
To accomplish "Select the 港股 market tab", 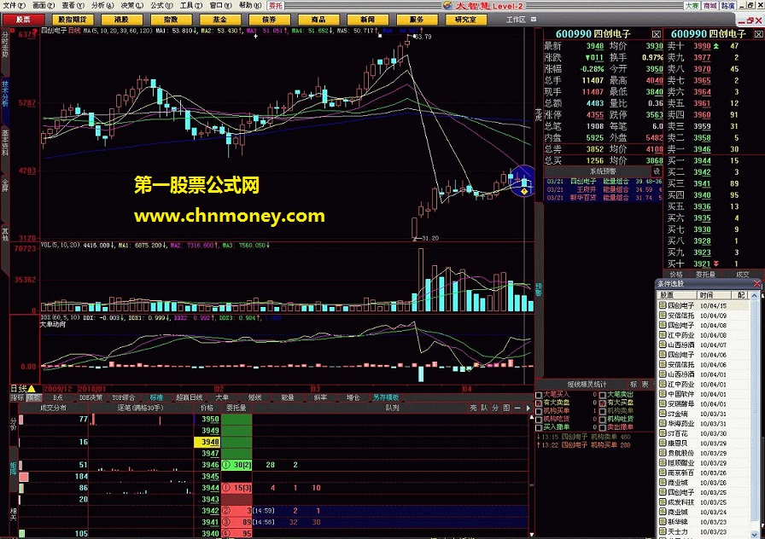I will [121, 20].
